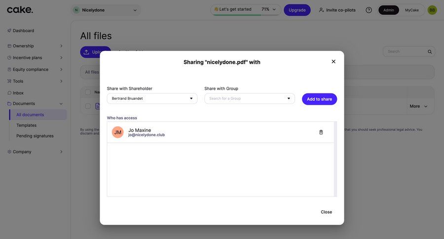
Task: Click the JM avatar for Jo Maxine
Action: pyautogui.click(x=118, y=132)
